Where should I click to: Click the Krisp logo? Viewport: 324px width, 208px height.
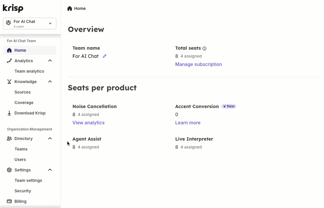(13, 8)
